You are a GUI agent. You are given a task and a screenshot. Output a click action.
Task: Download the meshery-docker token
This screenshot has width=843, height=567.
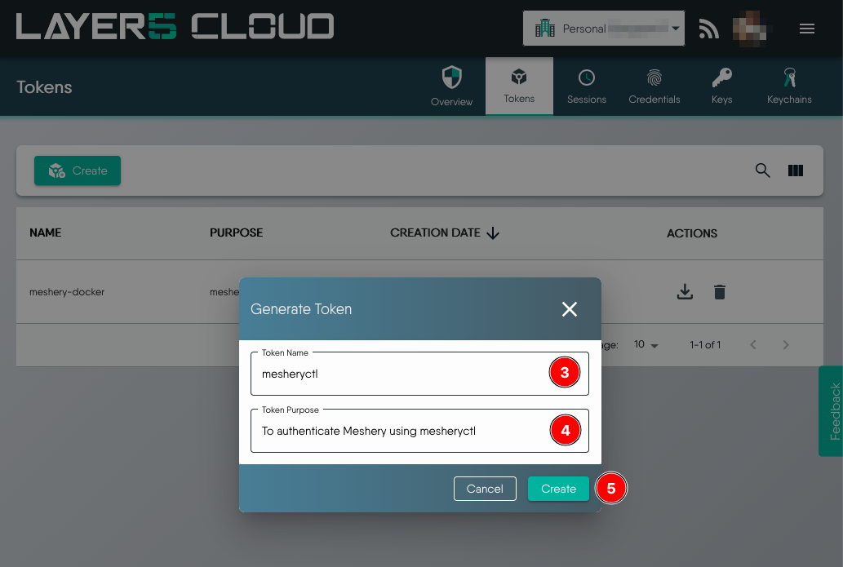685,292
